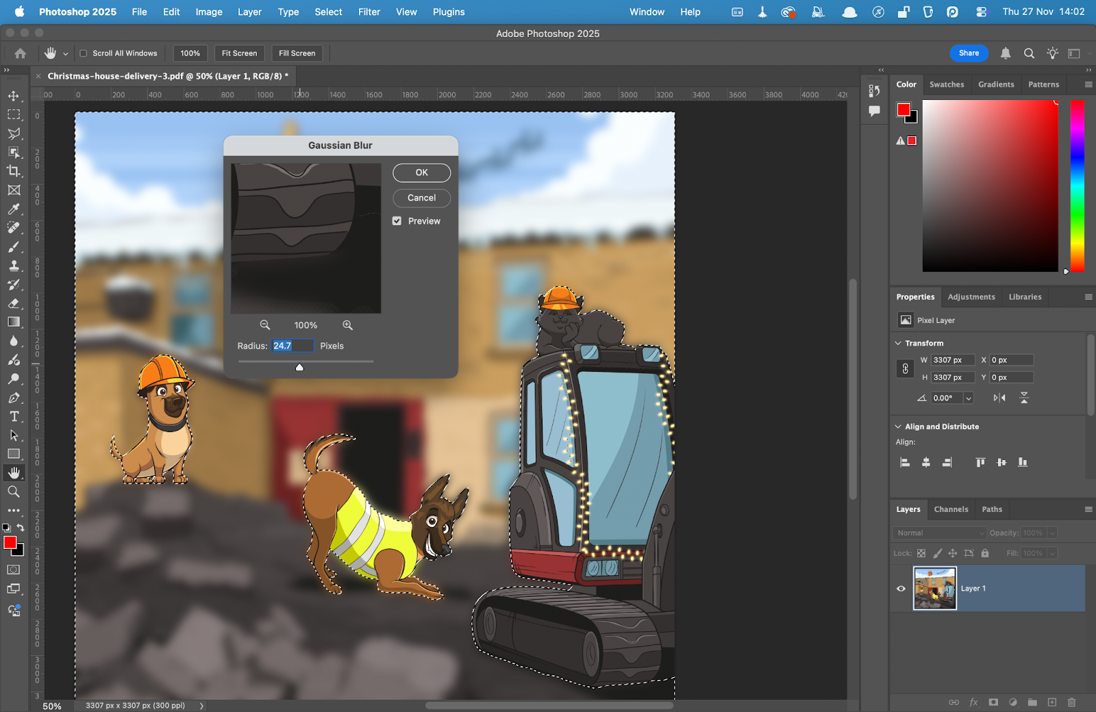
Task: Collapse the Transform section in Properties
Action: coord(899,342)
